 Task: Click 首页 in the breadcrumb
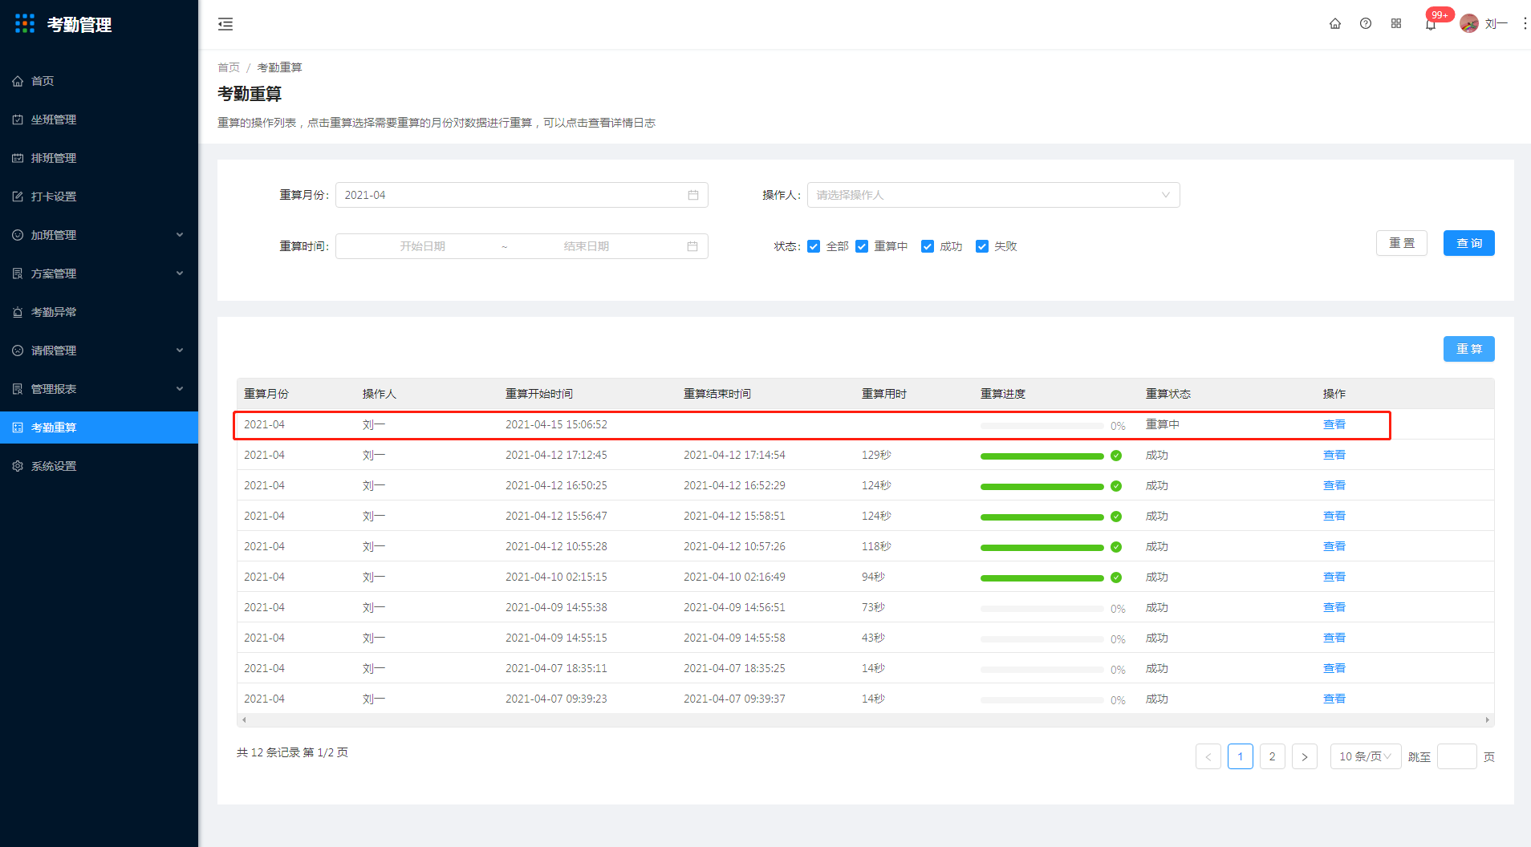229,67
